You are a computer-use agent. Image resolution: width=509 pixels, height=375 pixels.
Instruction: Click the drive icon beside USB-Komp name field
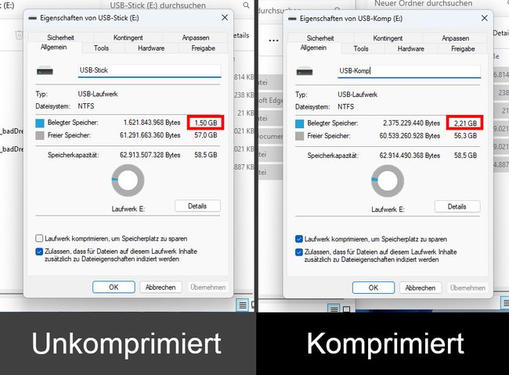click(x=305, y=71)
